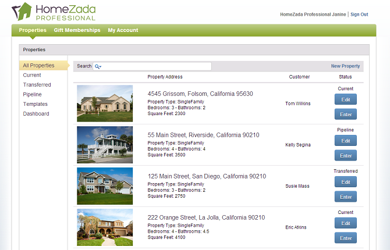Edit the 222 Orange Street property

(346, 223)
